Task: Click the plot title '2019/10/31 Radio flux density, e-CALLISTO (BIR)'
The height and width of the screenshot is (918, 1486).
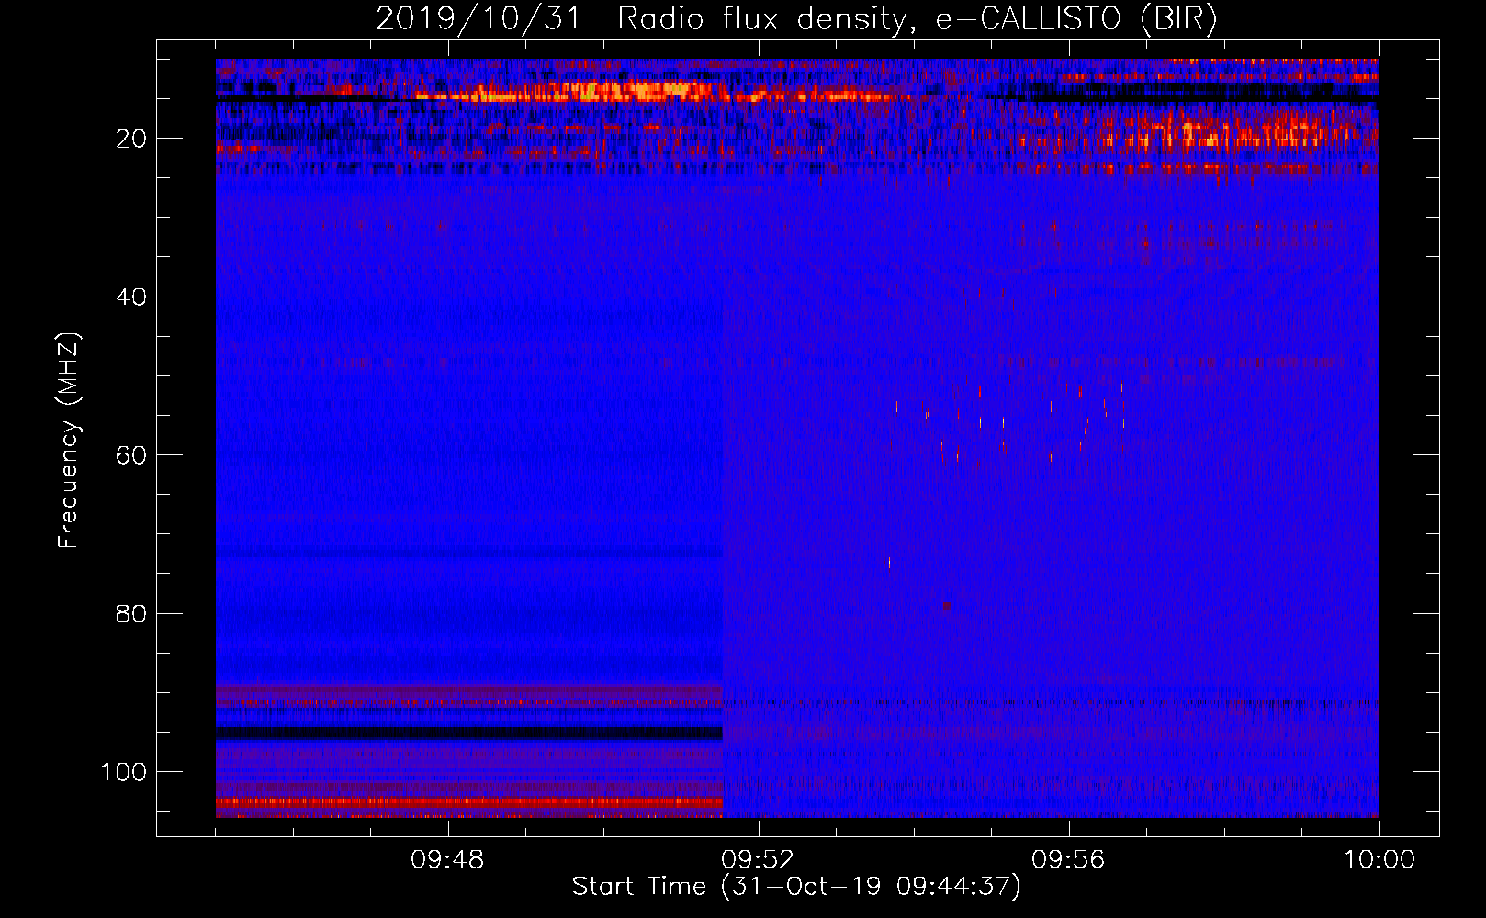Action: pyautogui.click(x=796, y=18)
